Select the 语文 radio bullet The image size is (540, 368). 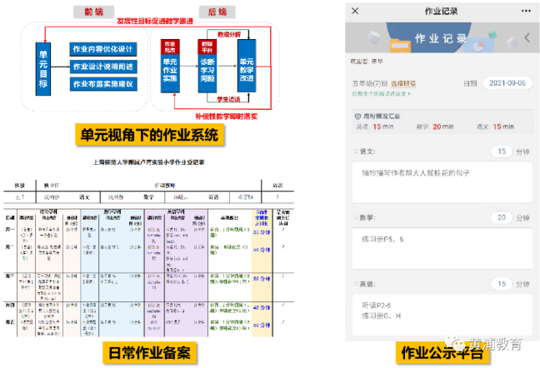(356, 152)
